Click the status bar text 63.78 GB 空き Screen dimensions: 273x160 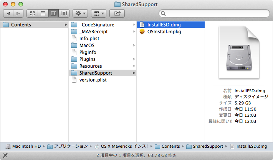[162, 155]
